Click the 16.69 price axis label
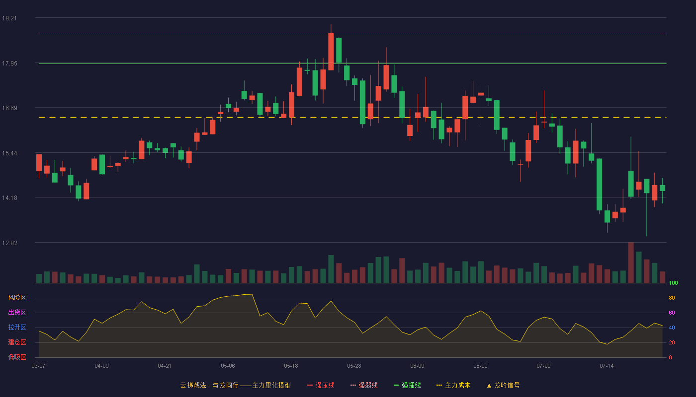Screen dimensions: 696x397 pyautogui.click(x=9, y=108)
